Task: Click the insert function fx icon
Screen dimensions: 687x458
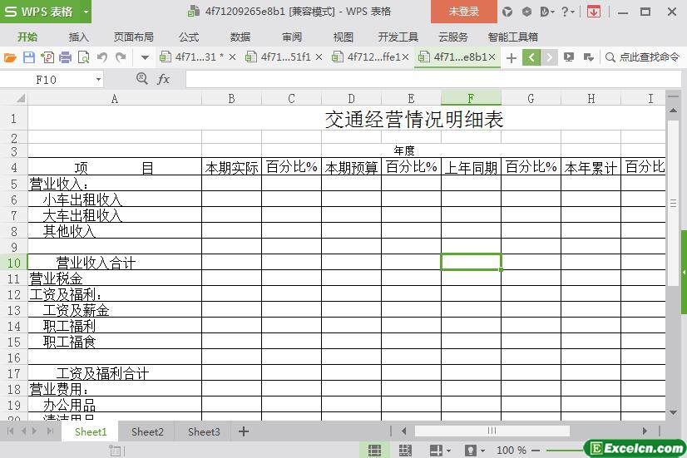Action: 163,79
